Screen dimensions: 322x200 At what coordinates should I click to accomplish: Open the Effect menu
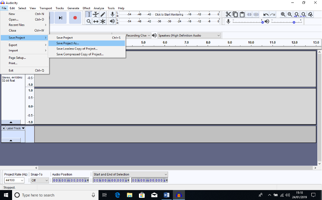tap(87, 8)
